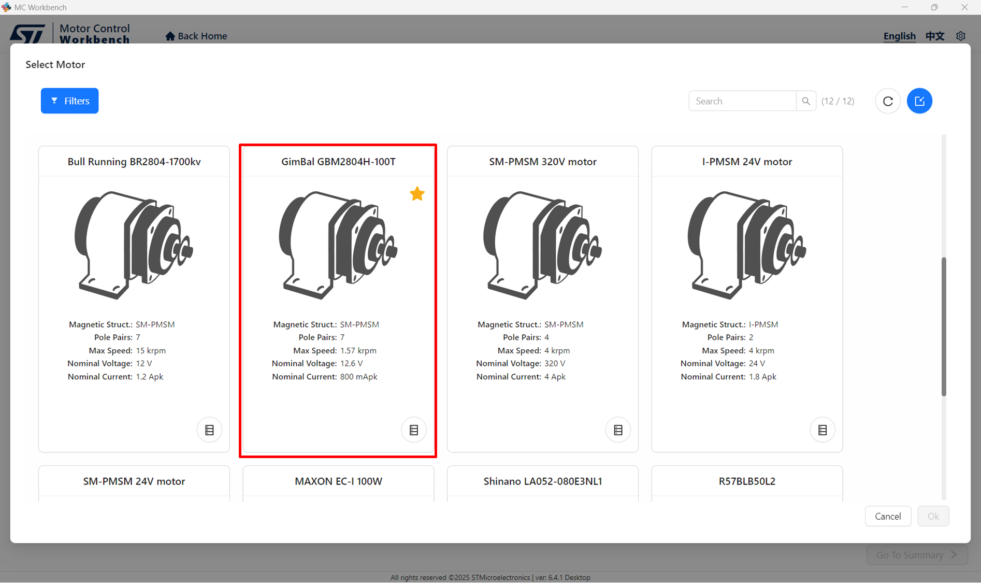981x583 pixels.
Task: Minimize the MC Workbench window
Action: pos(905,7)
